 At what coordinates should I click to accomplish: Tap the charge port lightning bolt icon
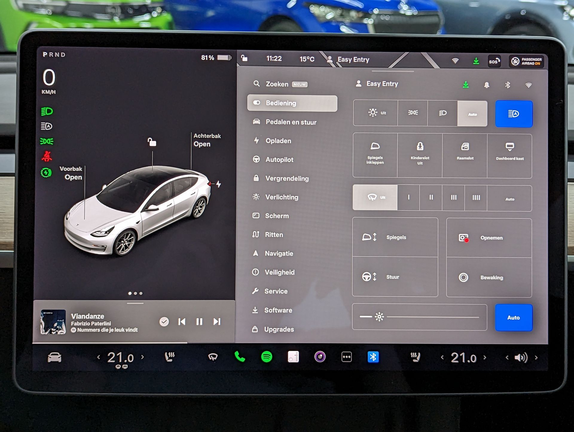coord(219,184)
